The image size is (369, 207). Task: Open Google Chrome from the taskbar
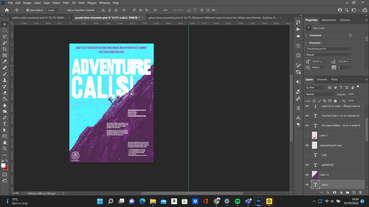click(x=216, y=201)
